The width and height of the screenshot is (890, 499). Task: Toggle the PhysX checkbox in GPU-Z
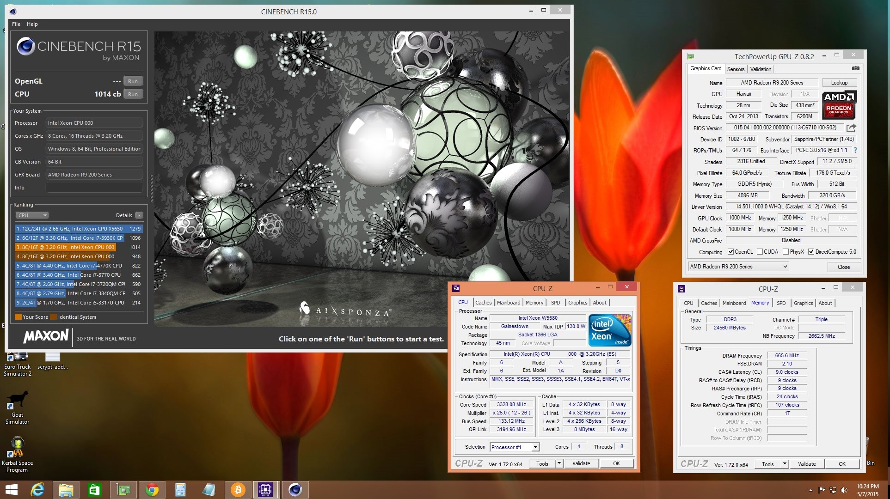(x=786, y=252)
